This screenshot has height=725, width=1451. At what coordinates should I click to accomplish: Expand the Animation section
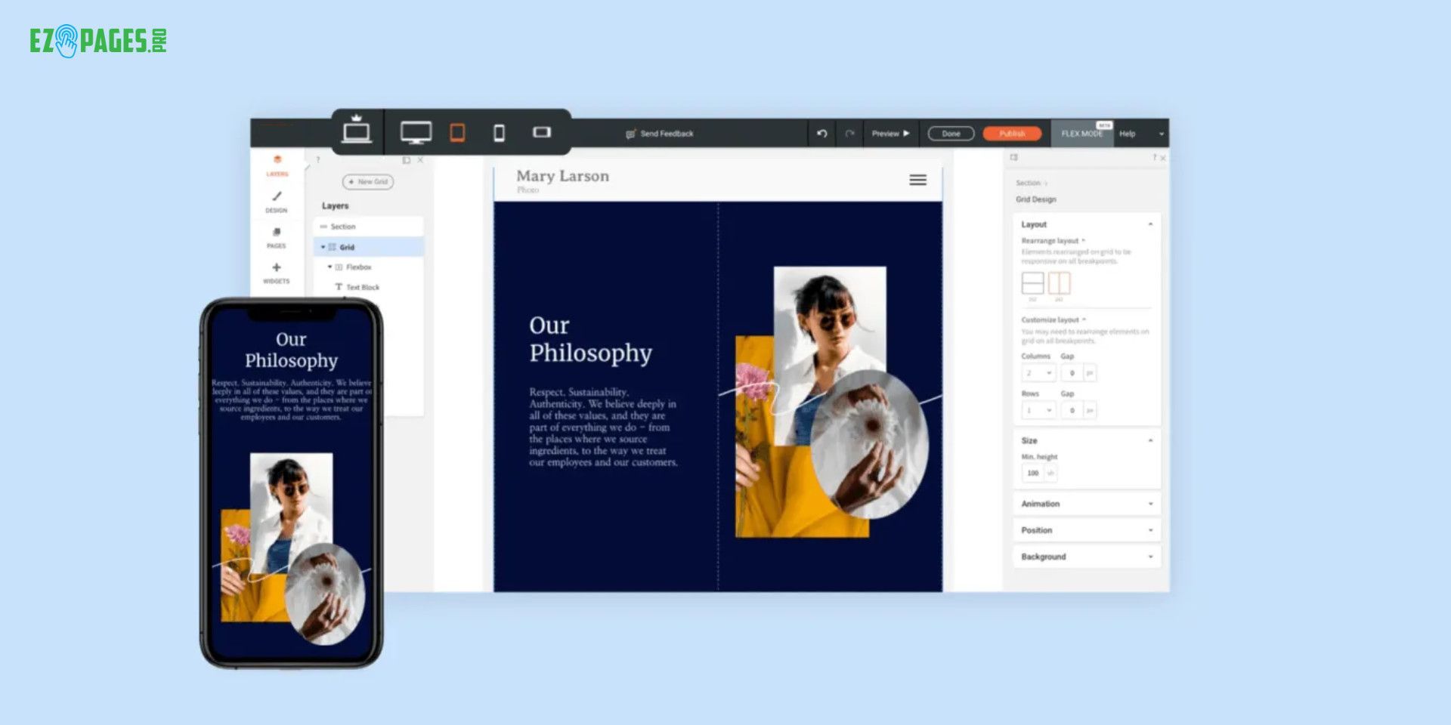[1086, 504]
